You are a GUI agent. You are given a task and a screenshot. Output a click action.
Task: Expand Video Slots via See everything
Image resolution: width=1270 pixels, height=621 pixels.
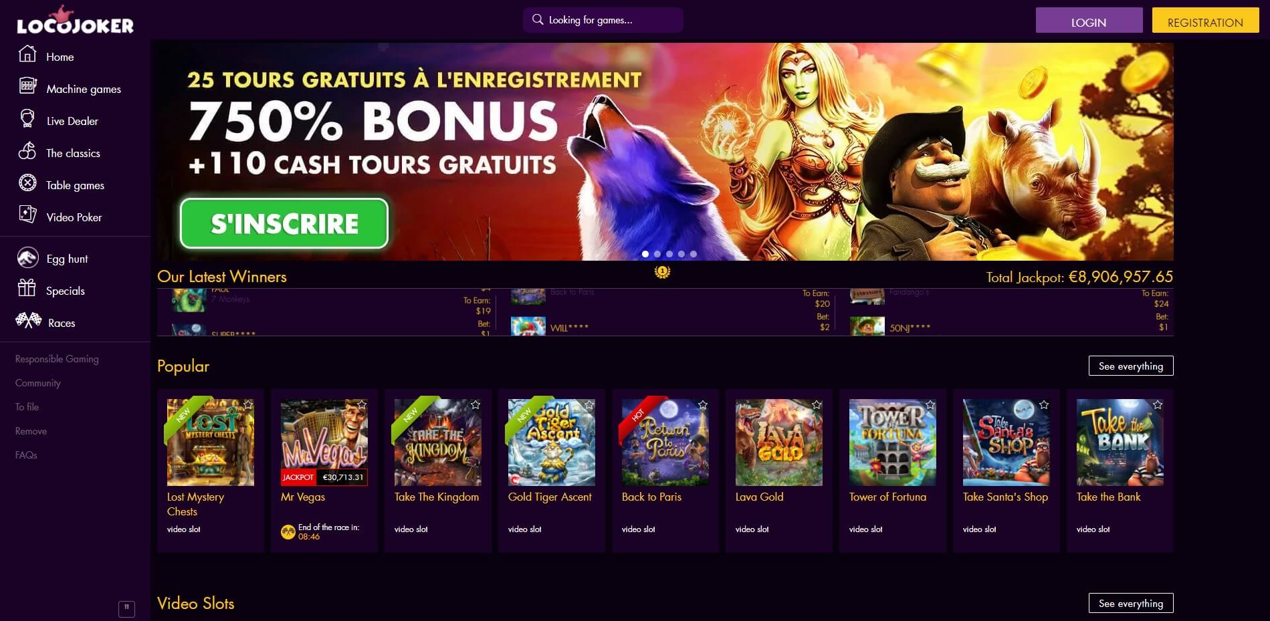tap(1131, 603)
